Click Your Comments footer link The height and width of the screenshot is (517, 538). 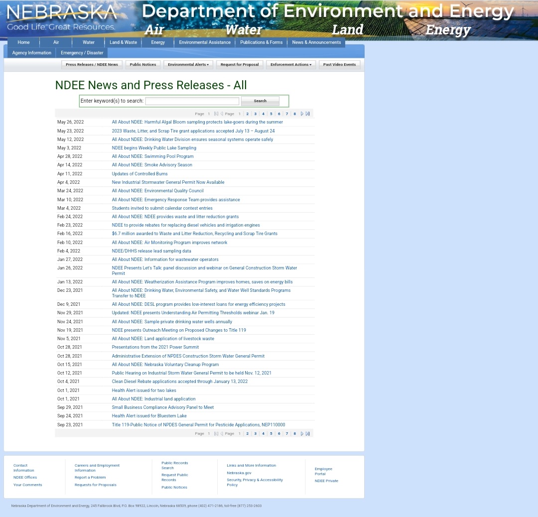pos(28,485)
